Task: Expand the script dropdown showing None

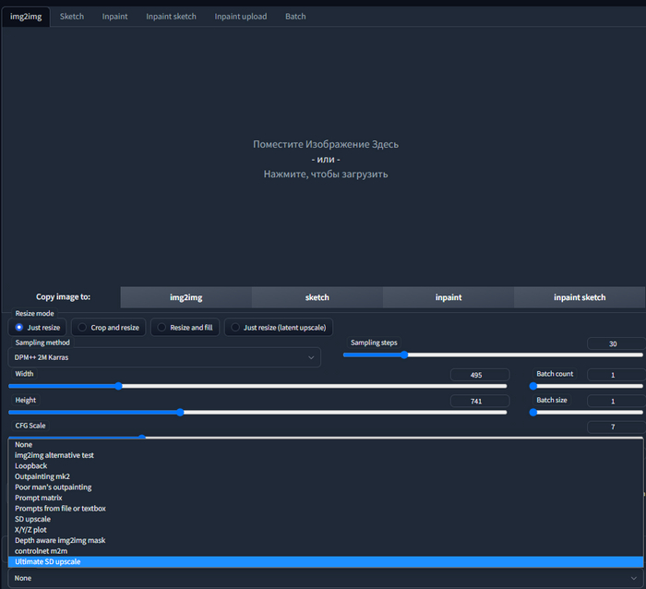Action: [x=323, y=578]
